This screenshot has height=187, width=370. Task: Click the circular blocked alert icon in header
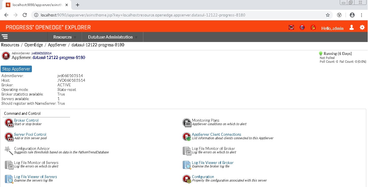click(302, 27)
